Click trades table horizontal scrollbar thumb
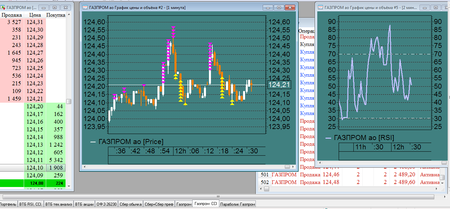450x209 pixels. [267, 189]
